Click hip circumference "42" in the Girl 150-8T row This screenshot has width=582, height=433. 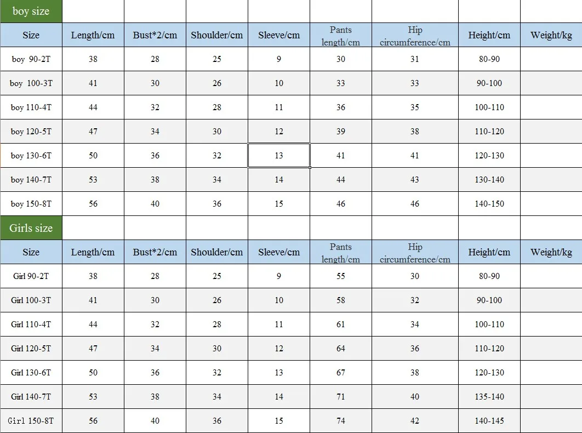415,421
